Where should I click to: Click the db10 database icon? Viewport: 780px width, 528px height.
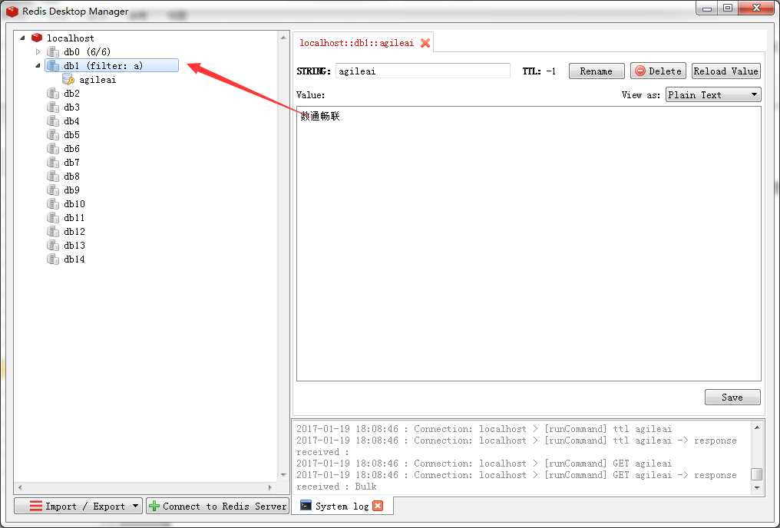(53, 204)
